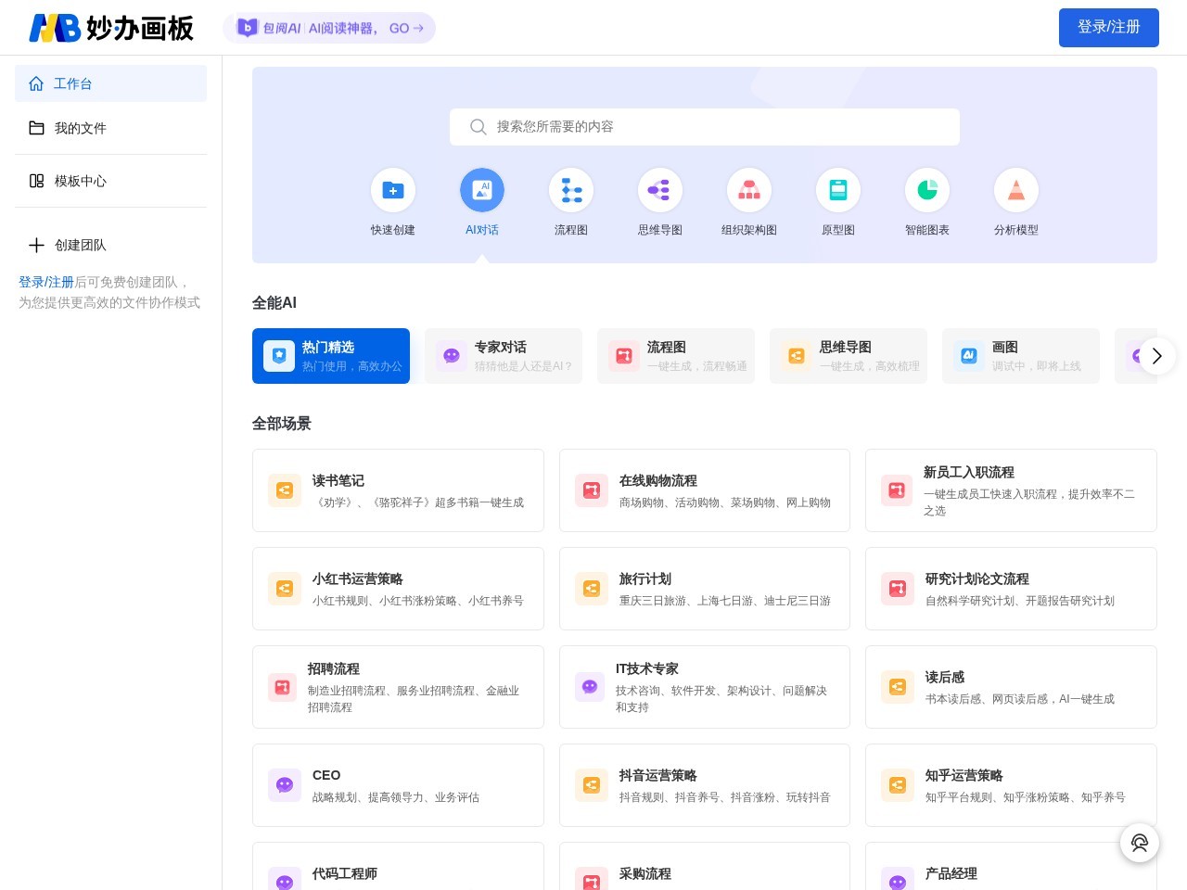Click the 妙办画板 logo
1187x890 pixels.
[111, 28]
